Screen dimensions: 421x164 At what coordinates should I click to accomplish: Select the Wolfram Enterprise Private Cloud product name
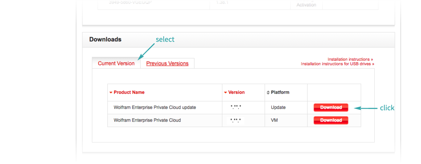pyautogui.click(x=147, y=120)
